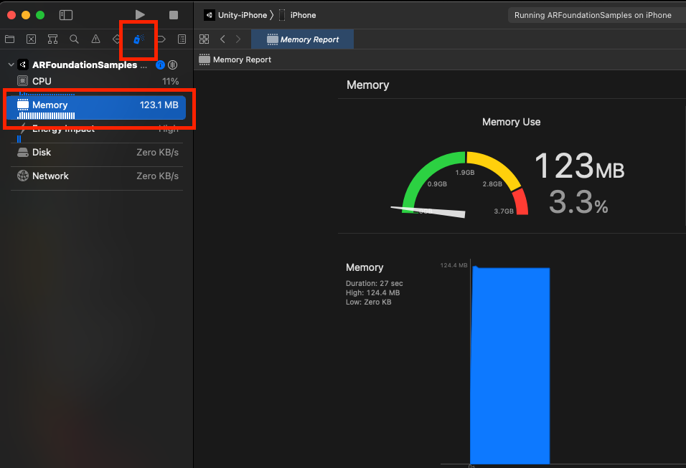
Task: Collapse the ARFoundationSamples disclosure triangle
Action: pos(11,65)
